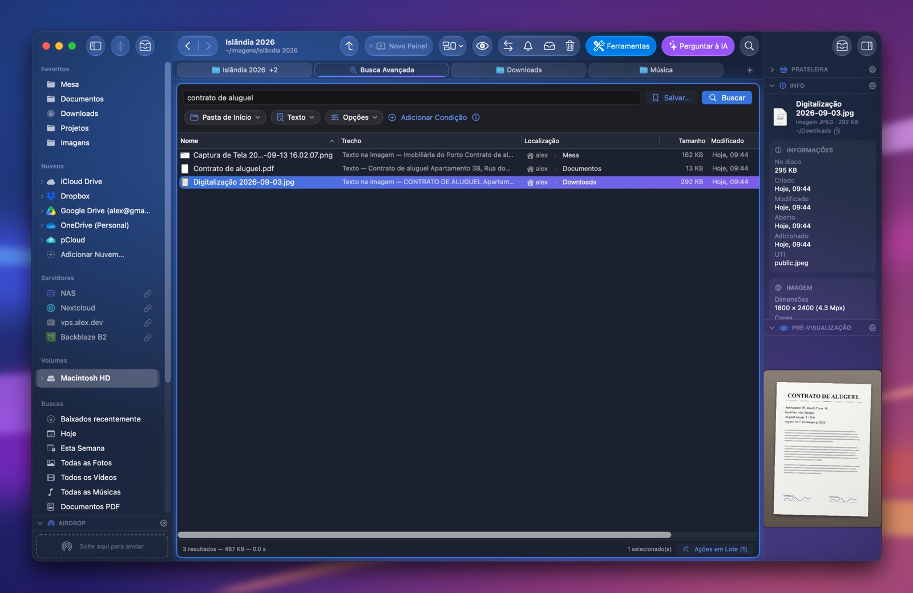The width and height of the screenshot is (913, 593).
Task: Switch to the Música tab
Action: coord(656,70)
